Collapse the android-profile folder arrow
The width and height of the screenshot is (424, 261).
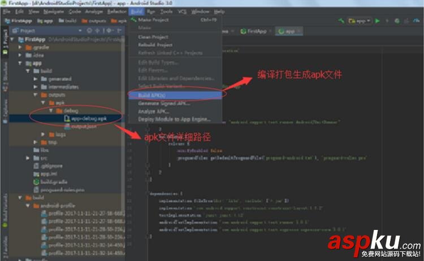28,206
